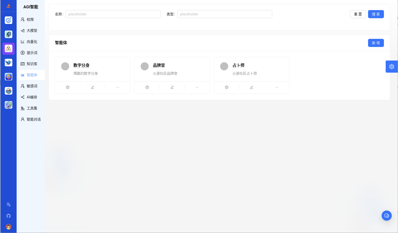Screen dimensions: 398x233
Task: Go to the 知识库 menu item
Action: tap(32, 64)
